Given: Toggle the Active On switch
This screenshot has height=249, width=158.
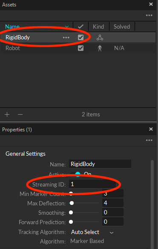Looking at the screenshot, I should click(x=75, y=174).
